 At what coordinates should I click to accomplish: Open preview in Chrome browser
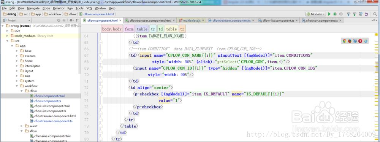pyautogui.click(x=344, y=41)
